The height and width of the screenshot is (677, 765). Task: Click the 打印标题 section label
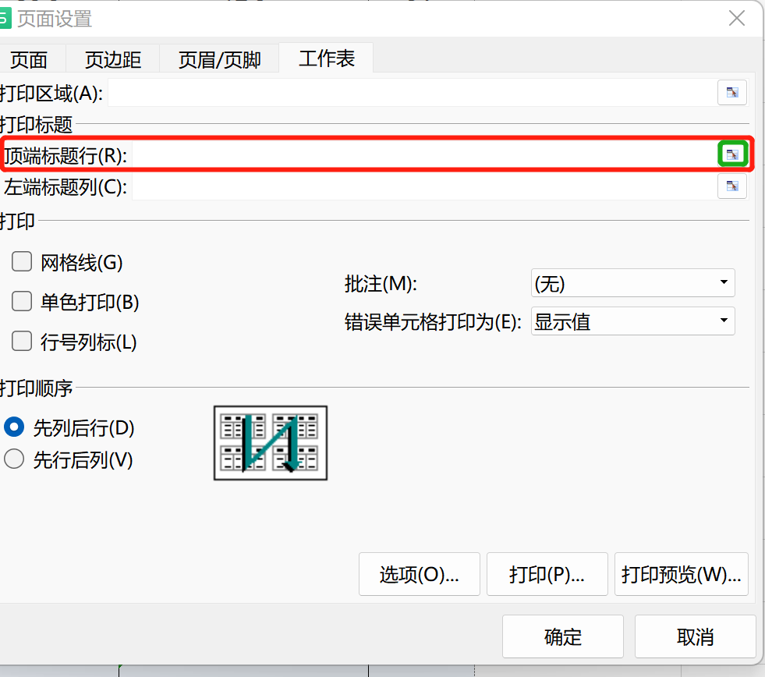pyautogui.click(x=36, y=125)
